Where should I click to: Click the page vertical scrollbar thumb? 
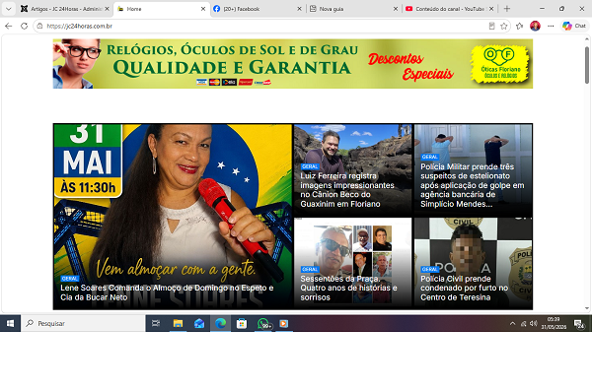(587, 65)
